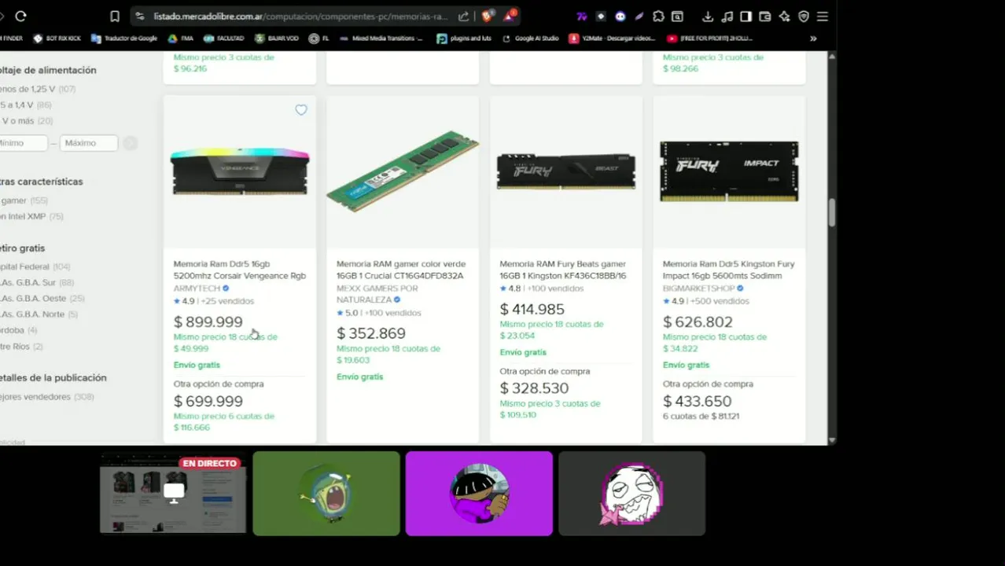Image resolution: width=1005 pixels, height=566 pixels.
Task: Open the FREE FOR PROFIT YouTube bookmark
Action: 710,38
